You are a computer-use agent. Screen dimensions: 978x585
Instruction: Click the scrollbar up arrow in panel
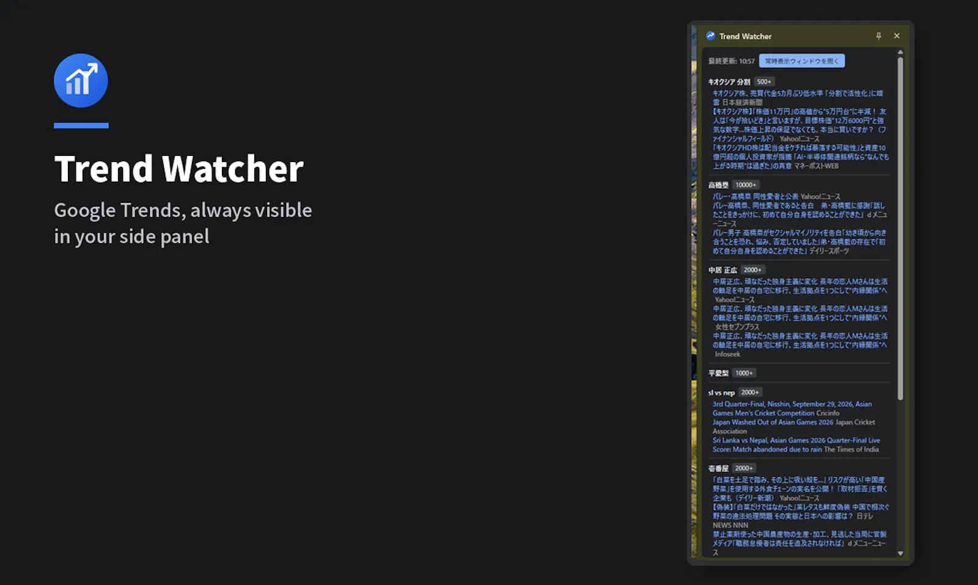pyautogui.click(x=900, y=53)
